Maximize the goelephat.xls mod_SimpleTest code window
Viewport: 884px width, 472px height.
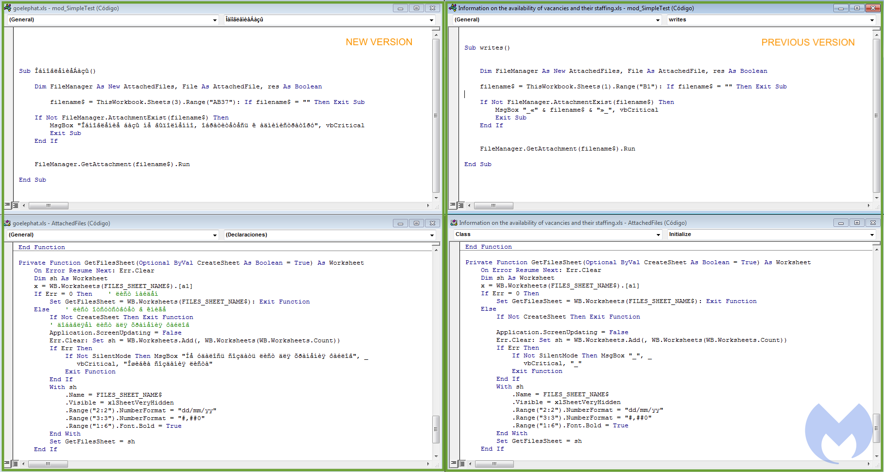(416, 8)
